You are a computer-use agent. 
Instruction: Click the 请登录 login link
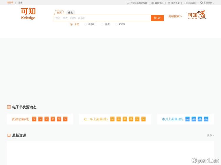[10, 3]
